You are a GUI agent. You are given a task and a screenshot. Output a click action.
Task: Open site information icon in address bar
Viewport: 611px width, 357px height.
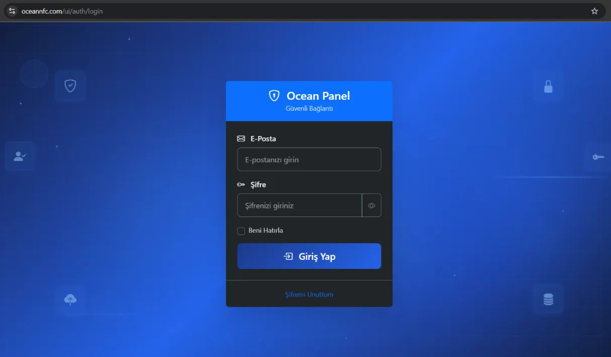tap(13, 11)
